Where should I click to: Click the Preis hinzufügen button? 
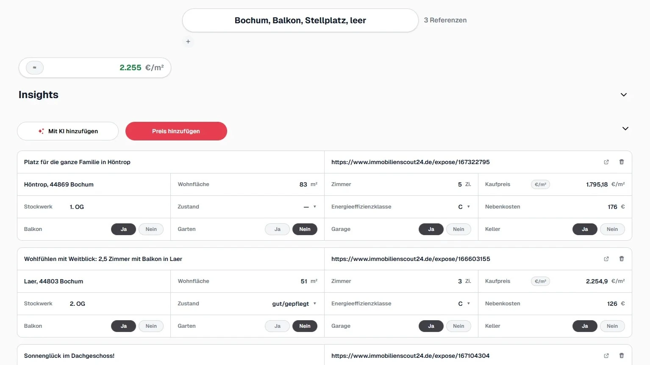(x=176, y=131)
